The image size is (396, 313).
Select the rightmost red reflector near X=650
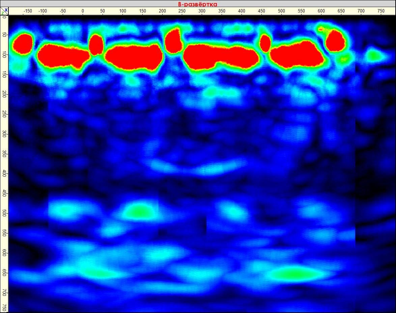335,40
